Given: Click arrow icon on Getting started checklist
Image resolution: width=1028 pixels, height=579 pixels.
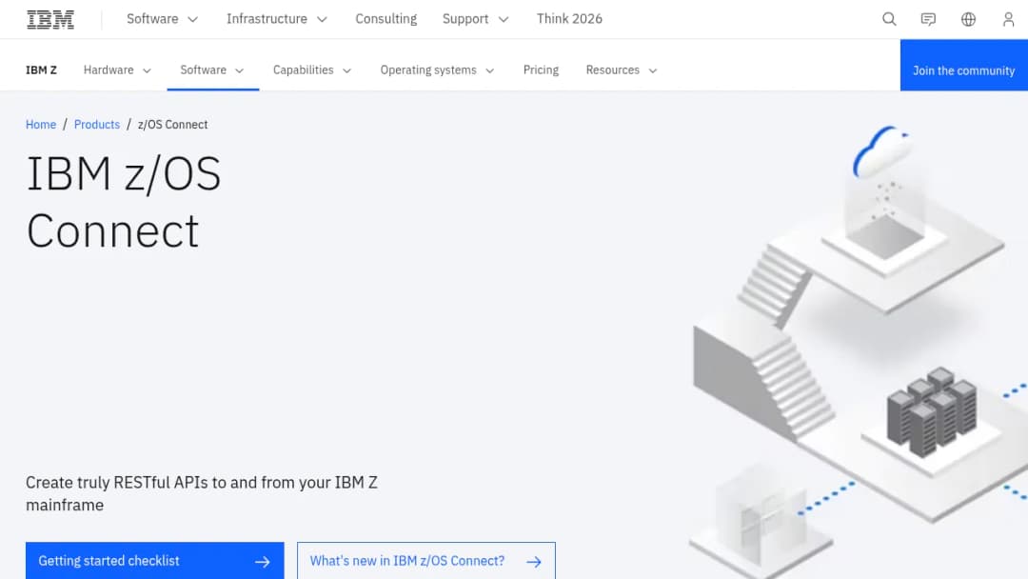Looking at the screenshot, I should click(x=263, y=562).
